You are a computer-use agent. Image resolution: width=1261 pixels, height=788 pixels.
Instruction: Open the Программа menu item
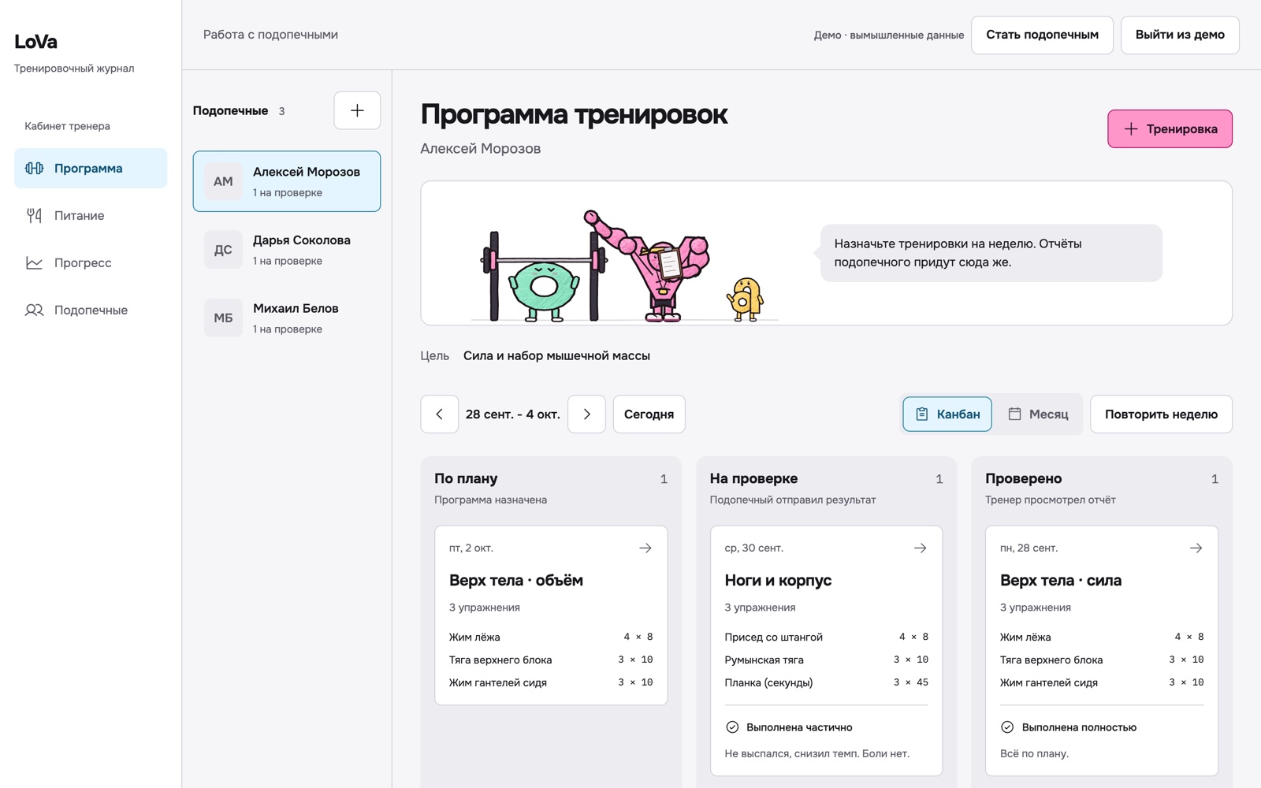pyautogui.click(x=91, y=168)
